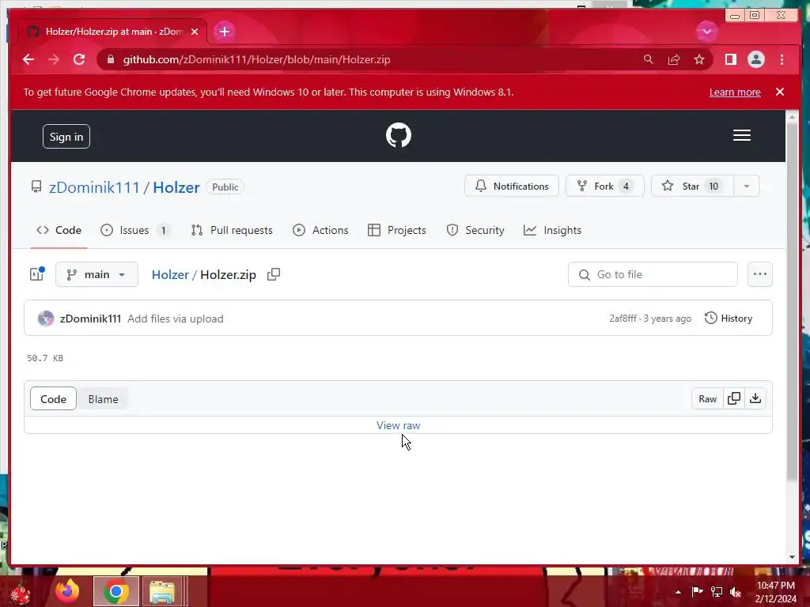Copy file path using copy icon
Image resolution: width=810 pixels, height=607 pixels.
tap(273, 274)
